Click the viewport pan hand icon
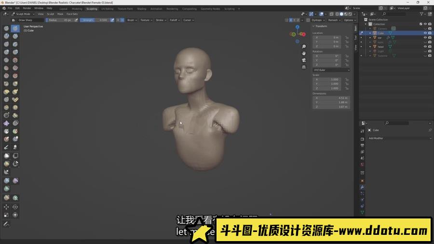The image size is (434, 244). click(x=304, y=54)
